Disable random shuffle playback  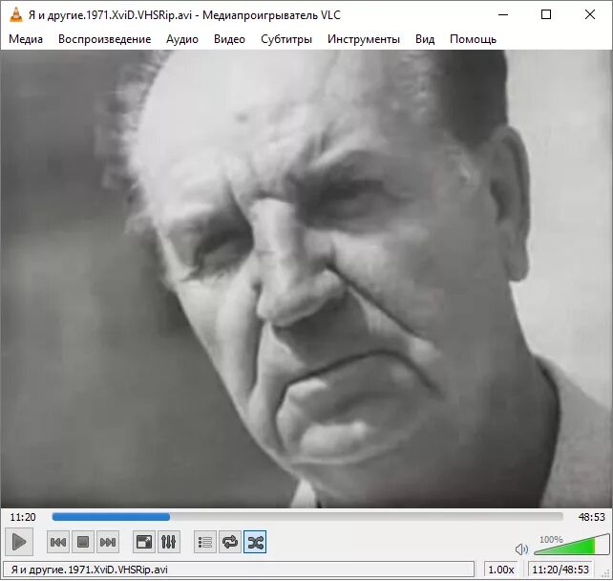click(x=255, y=542)
